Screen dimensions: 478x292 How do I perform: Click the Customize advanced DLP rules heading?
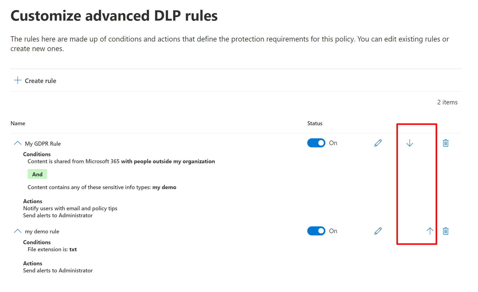(x=114, y=16)
